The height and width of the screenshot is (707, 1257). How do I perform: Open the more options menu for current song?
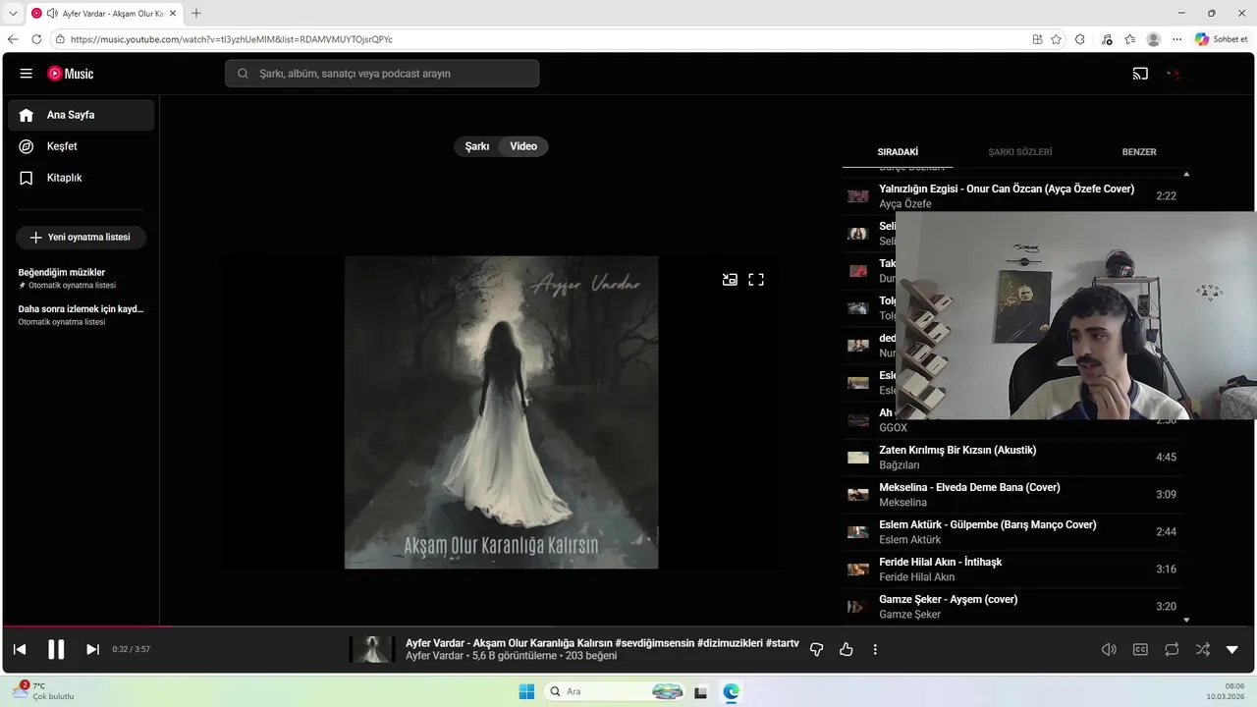(875, 649)
